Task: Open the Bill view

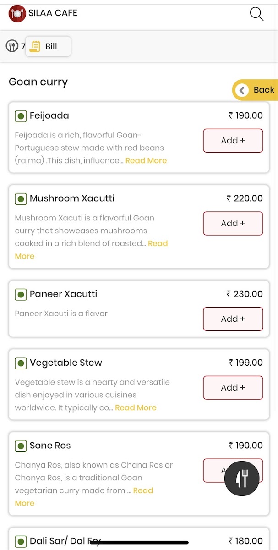Action: click(x=48, y=46)
